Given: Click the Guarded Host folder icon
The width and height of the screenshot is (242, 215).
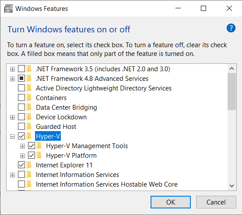Looking at the screenshot, I should tap(29, 127).
